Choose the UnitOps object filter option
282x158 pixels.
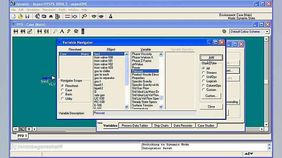tap(203, 77)
